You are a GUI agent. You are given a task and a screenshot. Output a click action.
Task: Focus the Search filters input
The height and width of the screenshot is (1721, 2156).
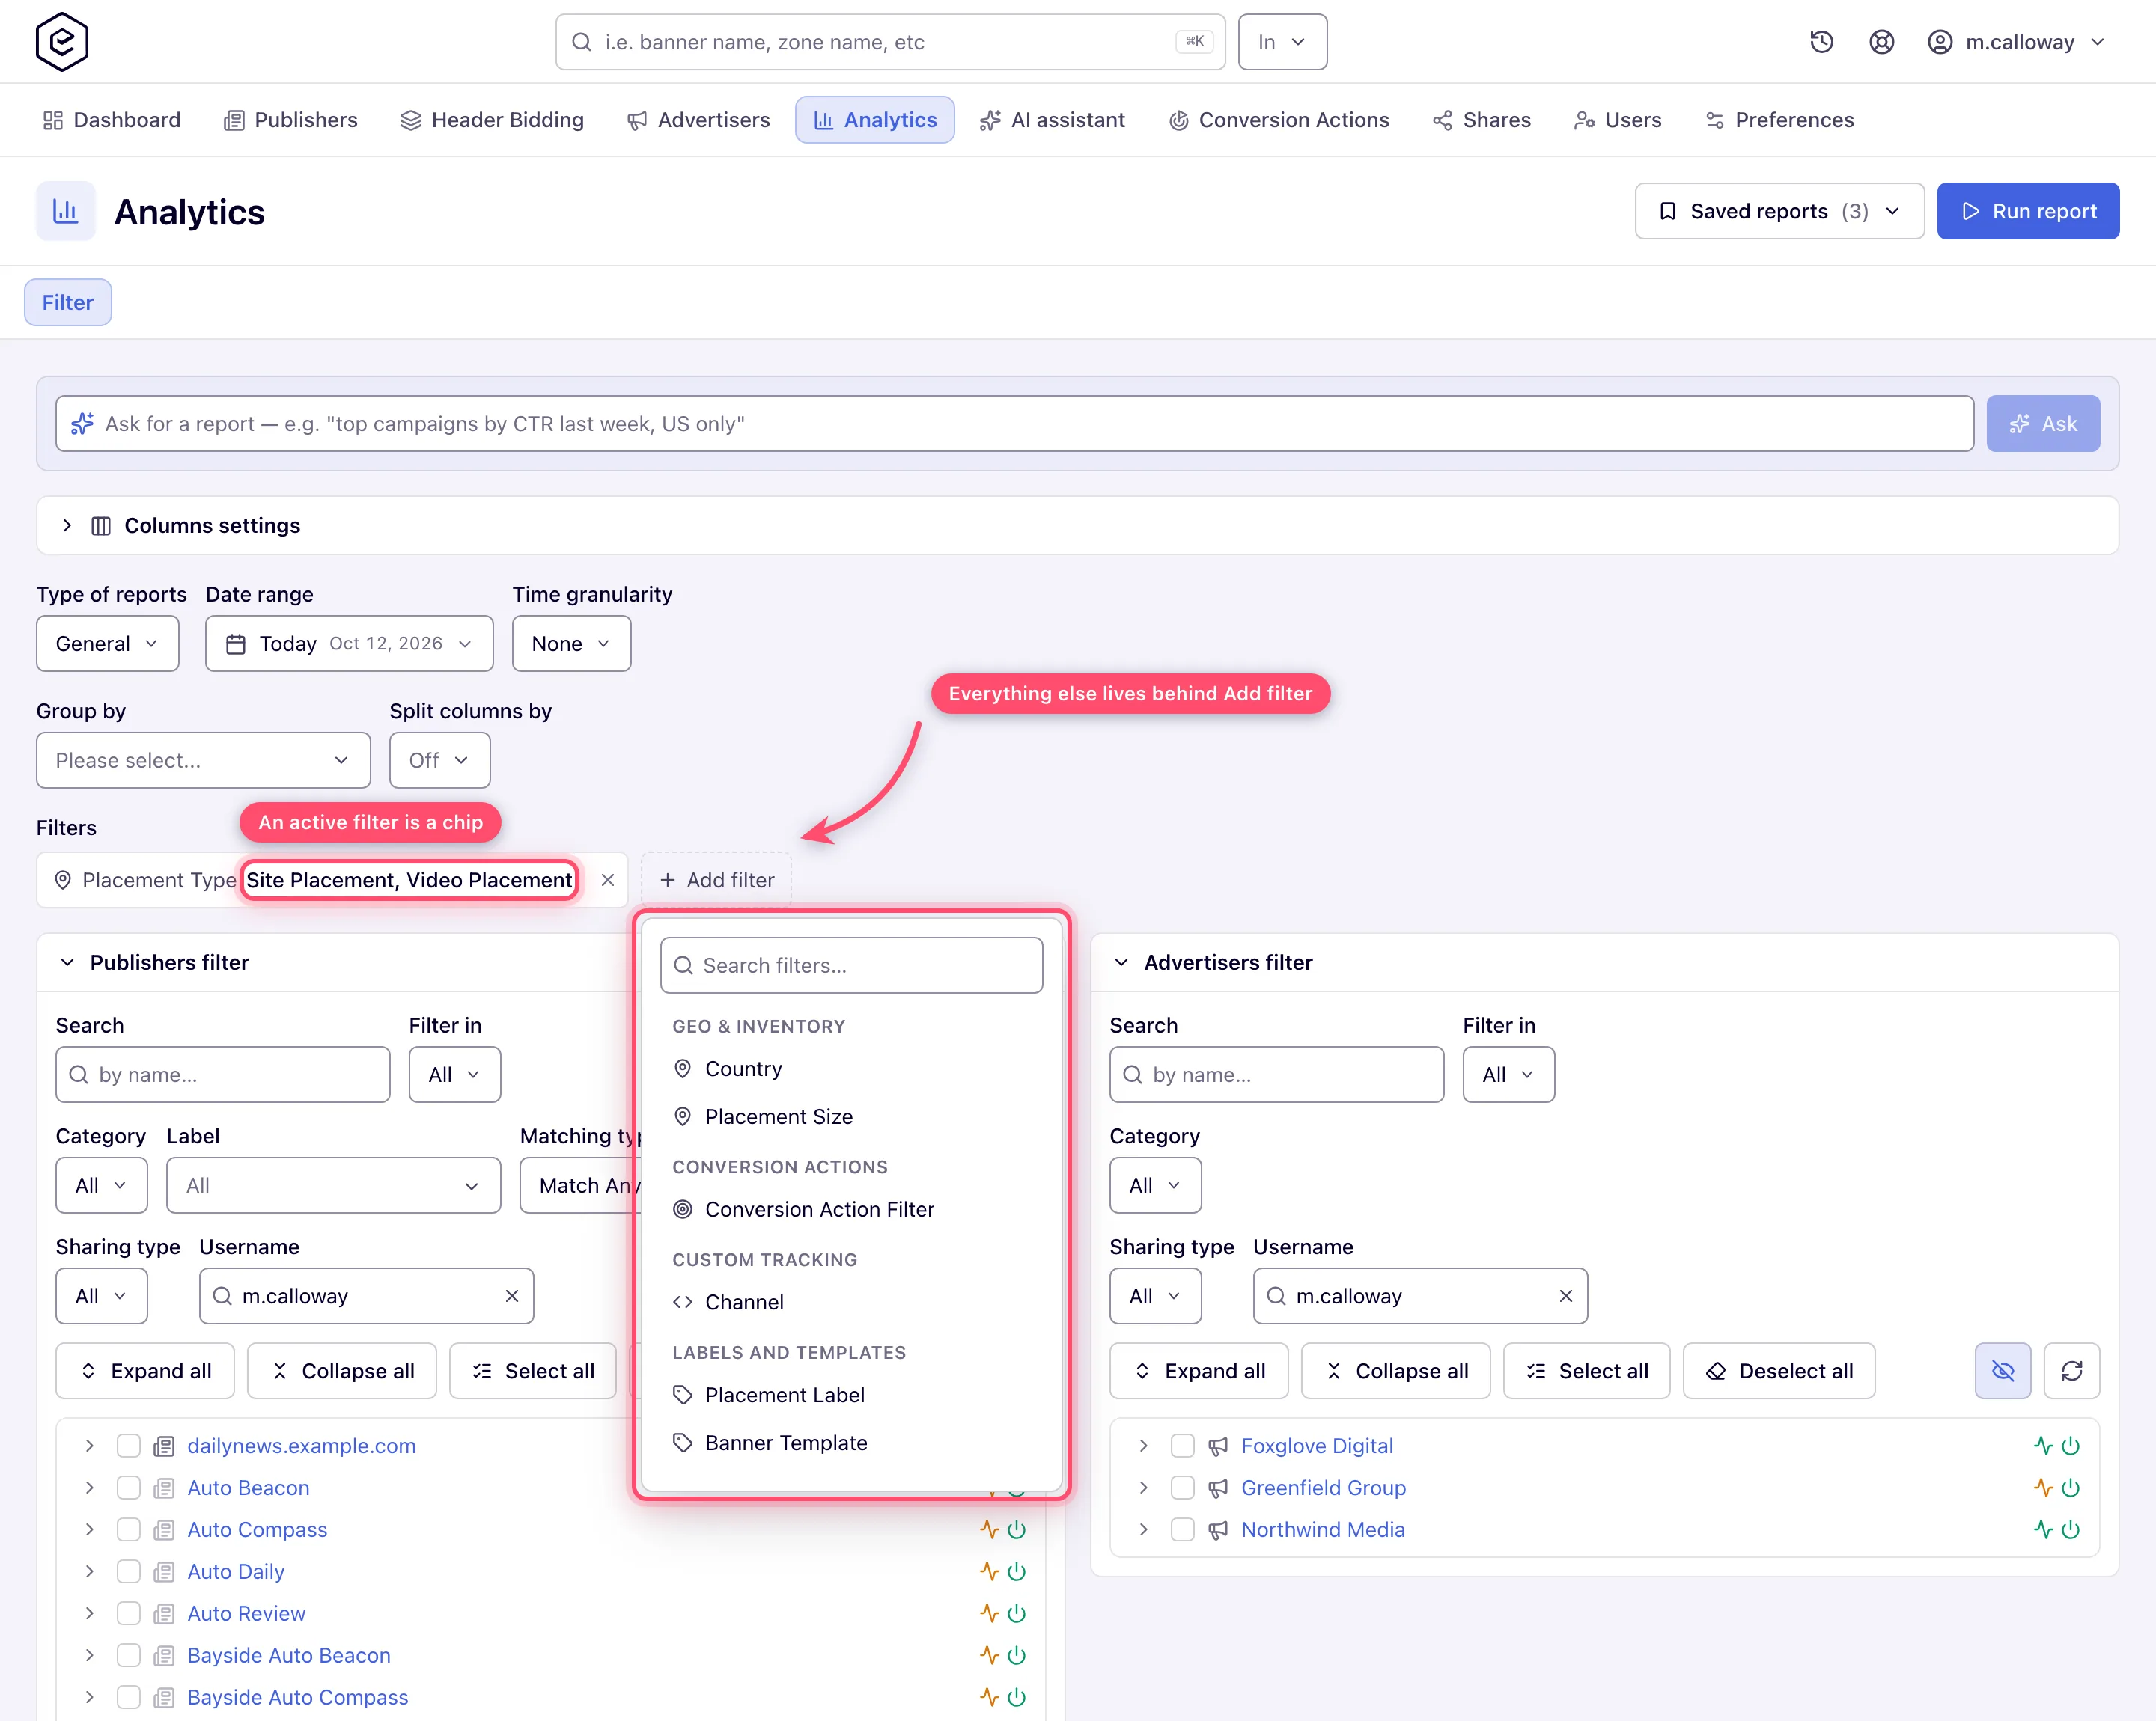tap(851, 965)
